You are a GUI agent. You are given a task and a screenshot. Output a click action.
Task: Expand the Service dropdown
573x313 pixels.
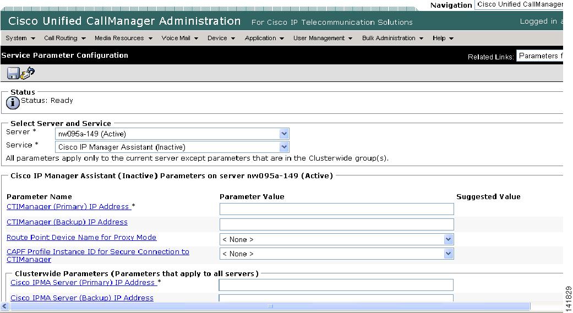tap(284, 147)
